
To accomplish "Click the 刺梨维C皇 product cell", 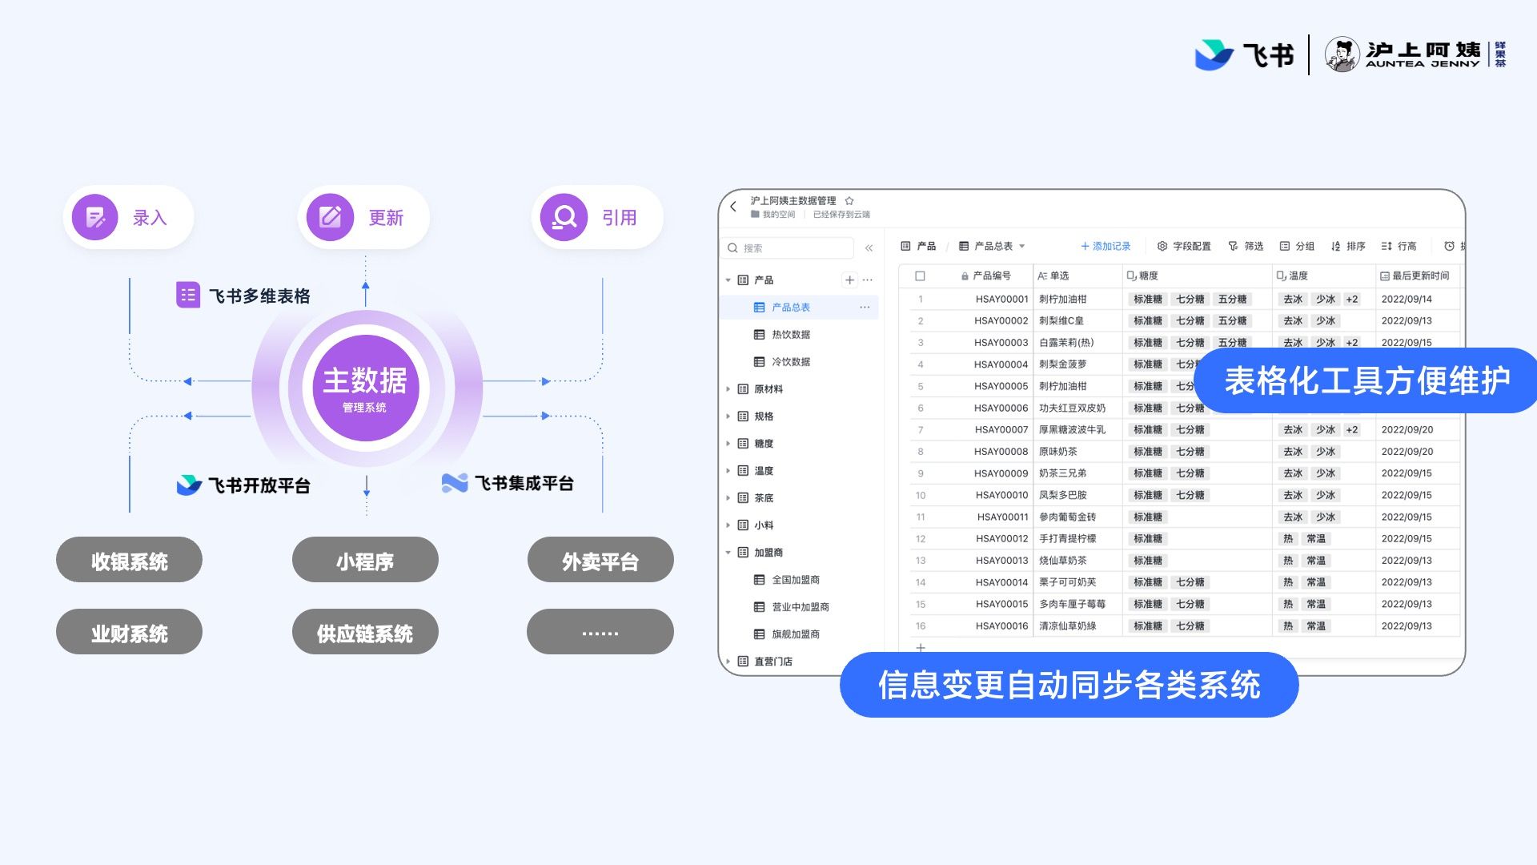I will click(1061, 321).
